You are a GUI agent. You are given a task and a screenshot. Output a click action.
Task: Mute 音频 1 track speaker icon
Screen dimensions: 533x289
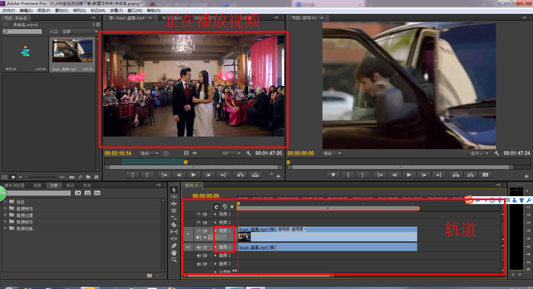click(x=199, y=247)
